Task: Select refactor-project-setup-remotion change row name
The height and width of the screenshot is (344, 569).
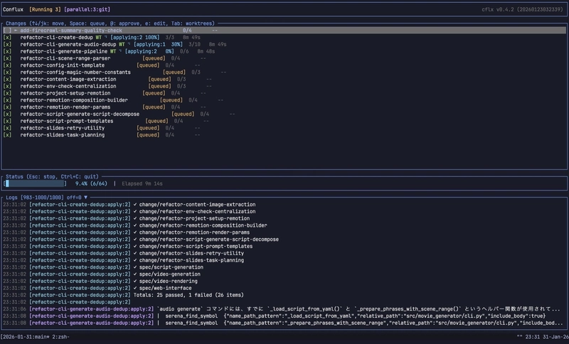Action: coord(65,93)
